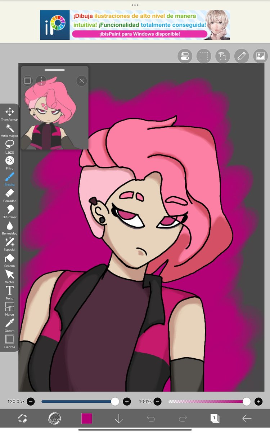Select the Especial tool

9,244
